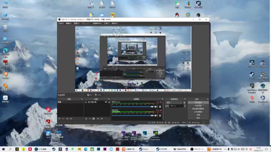
Task: Open GeForce Experience desktop shortcut
Action: coord(155,136)
